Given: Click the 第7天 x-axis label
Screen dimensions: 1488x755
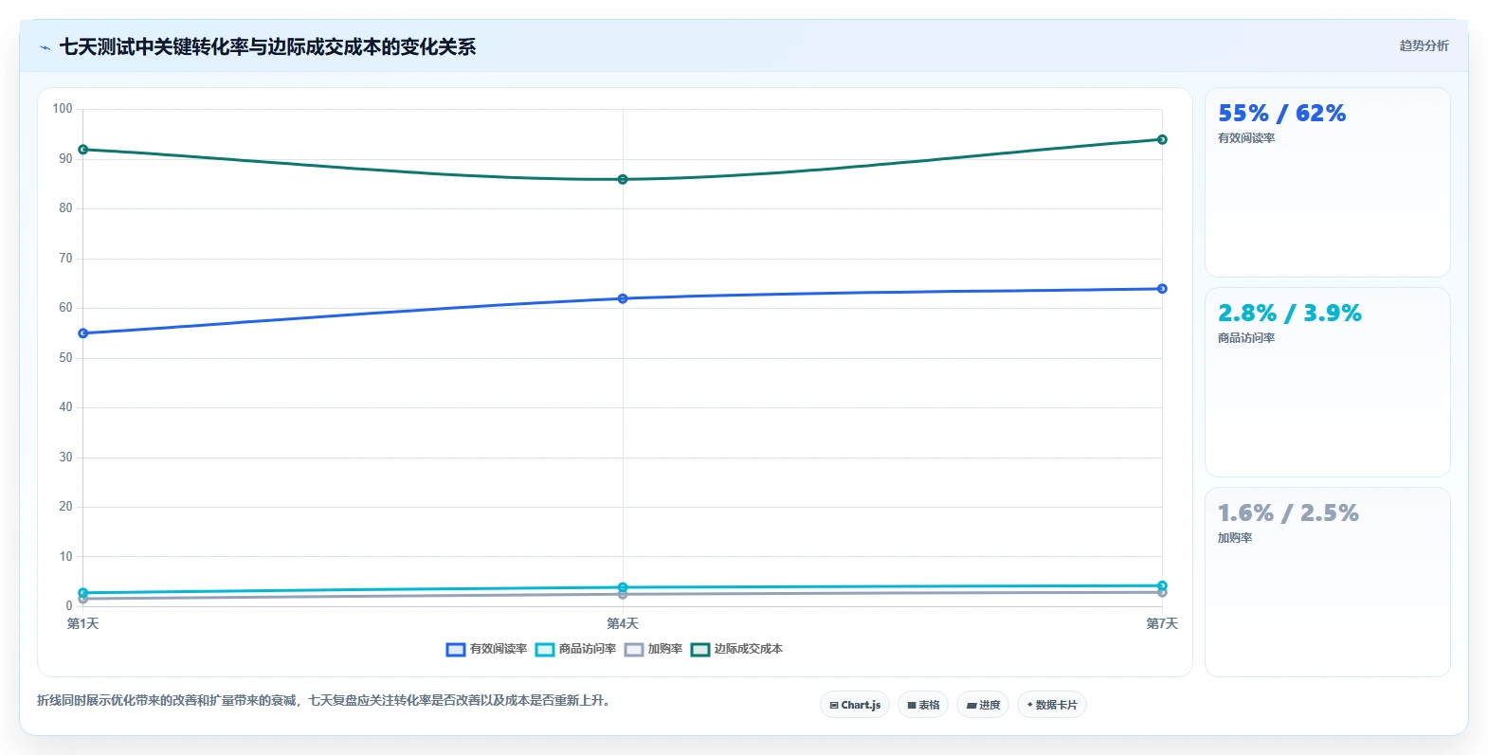Looking at the screenshot, I should point(1162,623).
